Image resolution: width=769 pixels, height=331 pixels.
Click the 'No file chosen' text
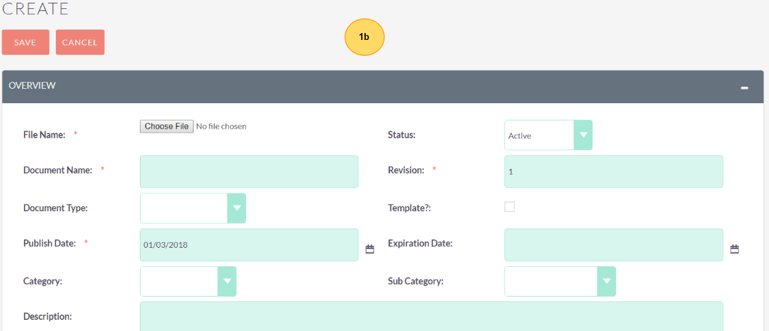pyautogui.click(x=221, y=127)
